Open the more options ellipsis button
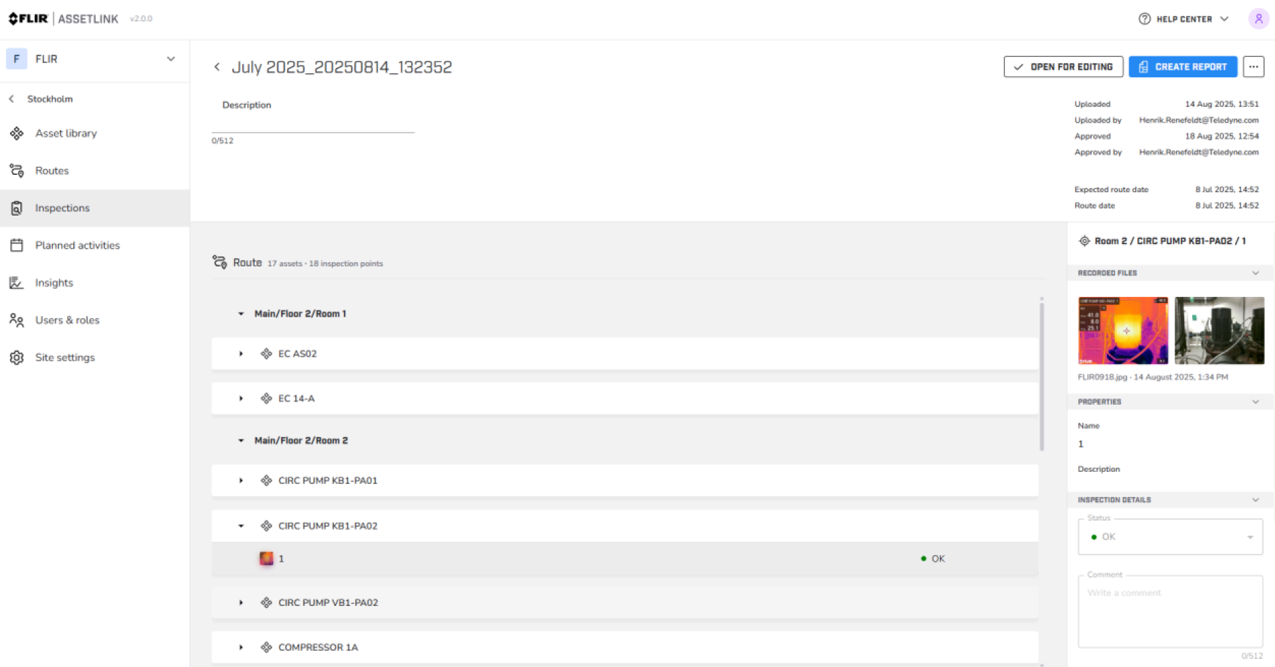Image resolution: width=1275 pixels, height=667 pixels. [1253, 66]
